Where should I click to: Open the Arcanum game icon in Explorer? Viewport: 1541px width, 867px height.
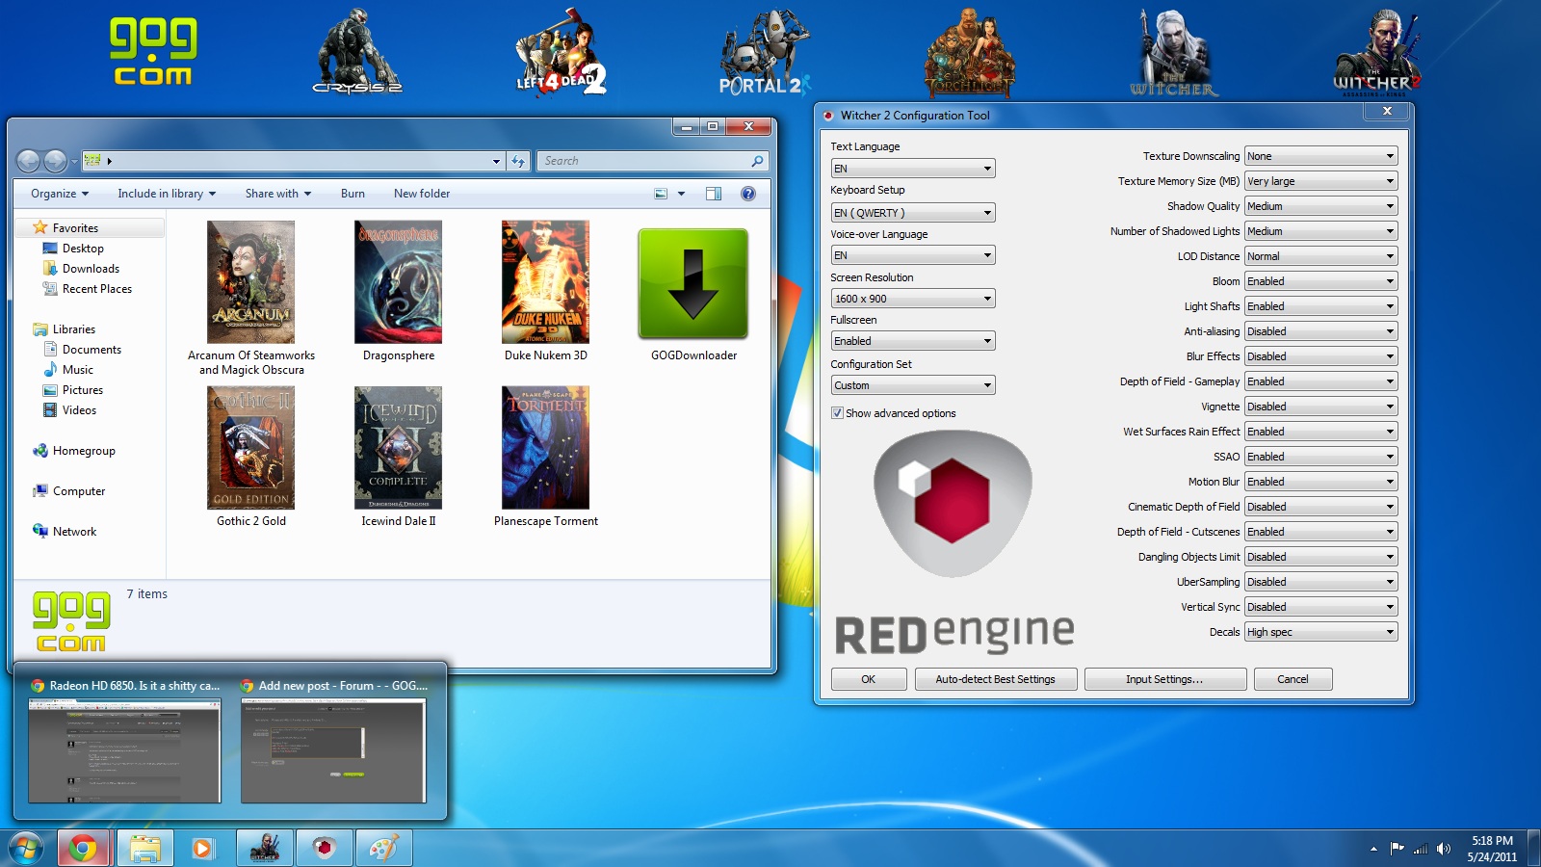click(250, 282)
